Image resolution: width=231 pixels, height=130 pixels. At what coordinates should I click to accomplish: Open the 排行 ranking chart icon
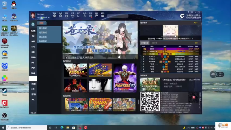pyautogui.click(x=79, y=16)
